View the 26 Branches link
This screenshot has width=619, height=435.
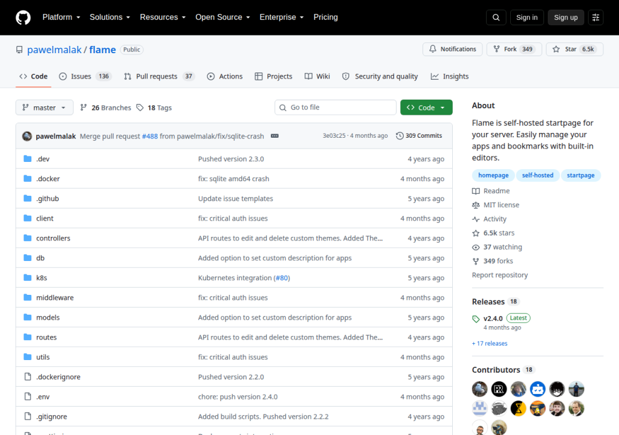point(105,108)
